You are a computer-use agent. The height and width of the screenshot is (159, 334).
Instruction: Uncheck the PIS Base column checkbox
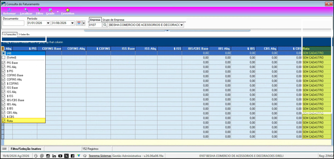(x=4, y=63)
